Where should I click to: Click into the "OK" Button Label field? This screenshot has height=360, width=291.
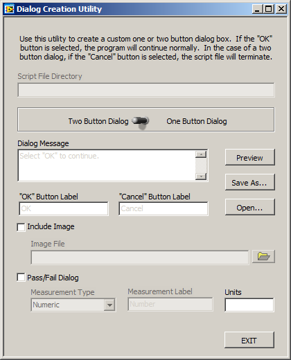64,208
